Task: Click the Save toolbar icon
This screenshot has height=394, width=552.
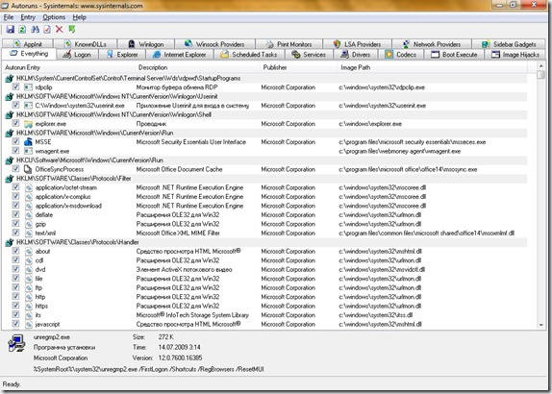Action: pyautogui.click(x=11, y=30)
